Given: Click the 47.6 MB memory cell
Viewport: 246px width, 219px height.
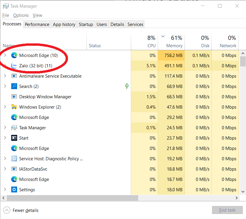Looking at the screenshot, I should click(x=171, y=107).
